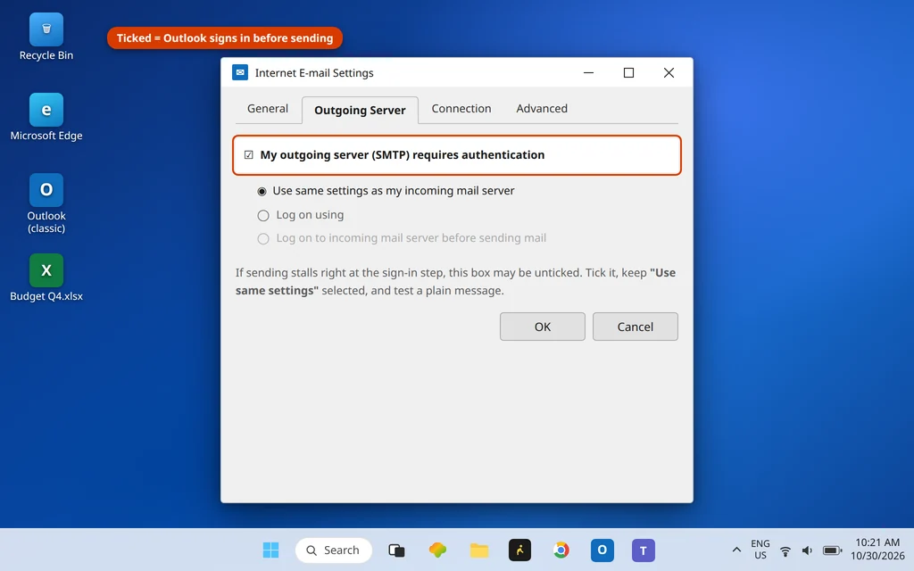
Task: Cancel the Internet E-mail Settings dialog
Action: 636,327
